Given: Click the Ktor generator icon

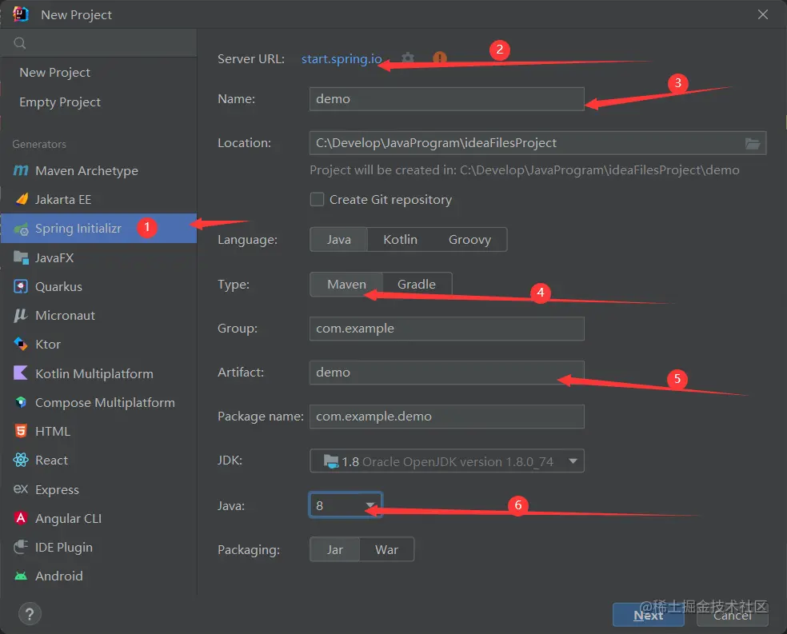Looking at the screenshot, I should click(21, 344).
